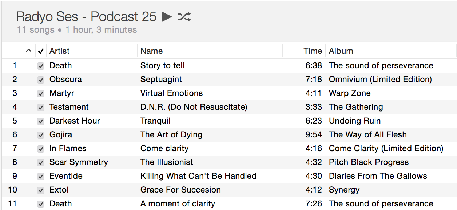Select the artist In Flames

click(x=68, y=148)
